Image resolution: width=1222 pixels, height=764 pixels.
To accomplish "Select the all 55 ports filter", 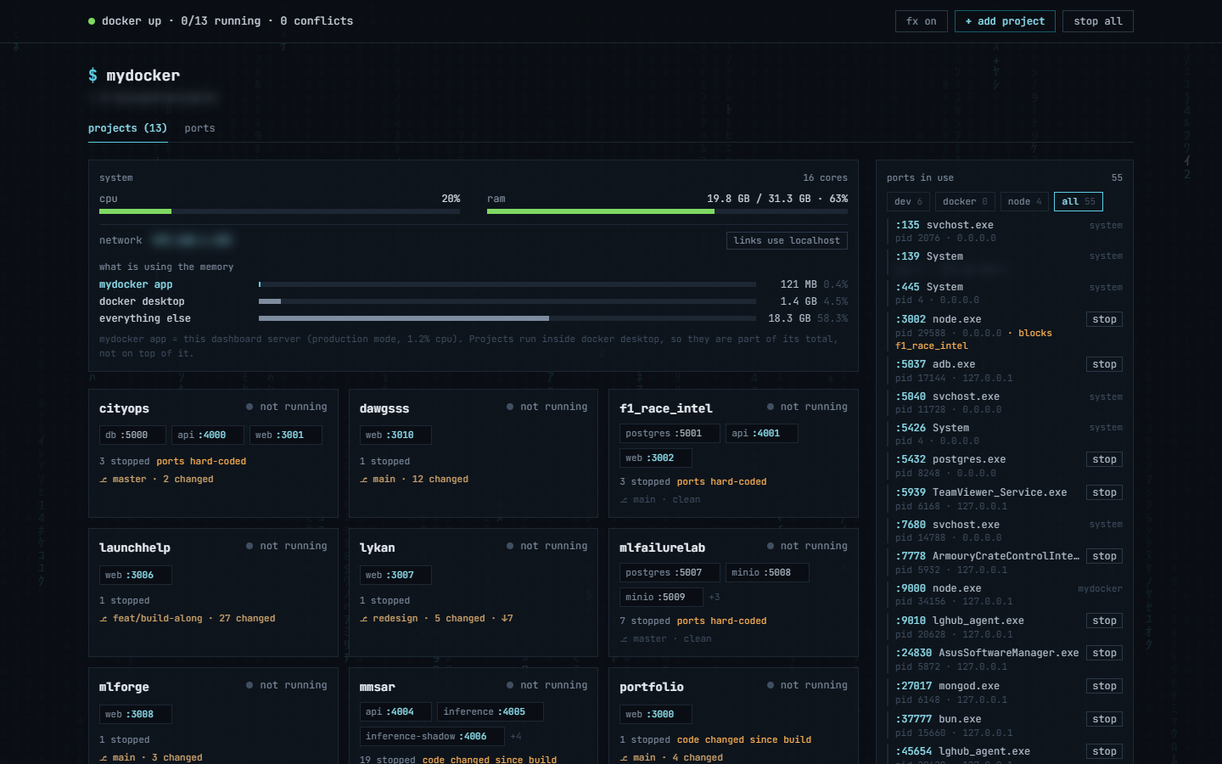I will pos(1078,201).
